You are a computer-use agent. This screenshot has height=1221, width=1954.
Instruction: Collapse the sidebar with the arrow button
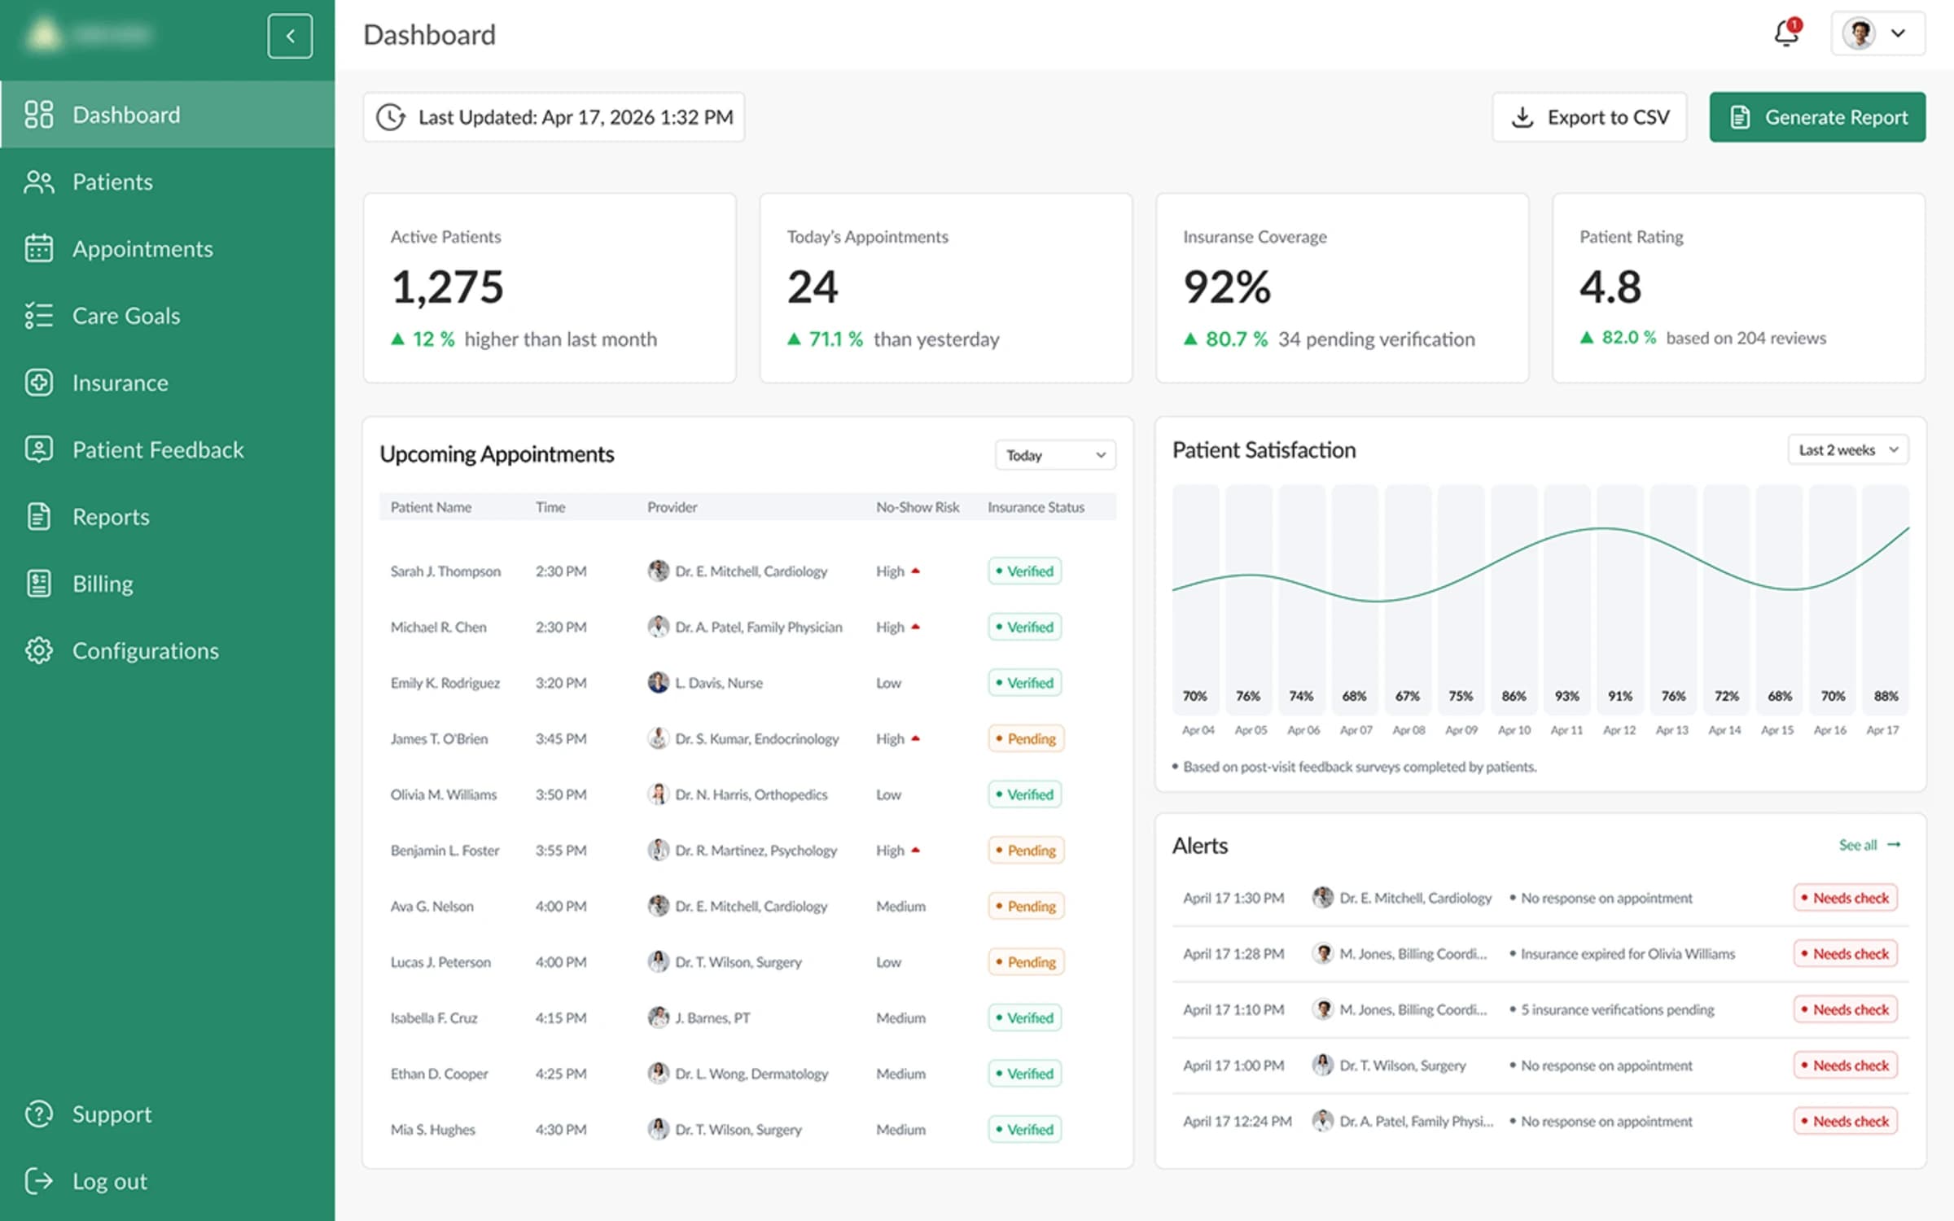pyautogui.click(x=290, y=36)
